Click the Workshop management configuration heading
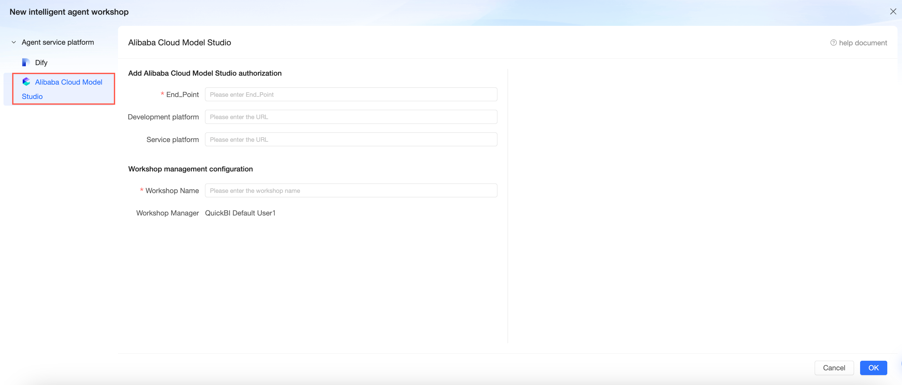Image resolution: width=902 pixels, height=385 pixels. click(x=190, y=169)
